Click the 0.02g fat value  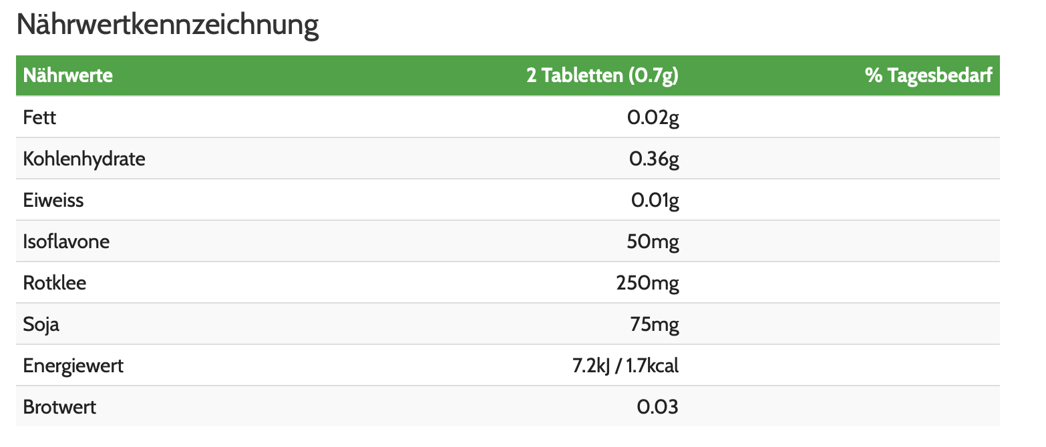pyautogui.click(x=653, y=118)
